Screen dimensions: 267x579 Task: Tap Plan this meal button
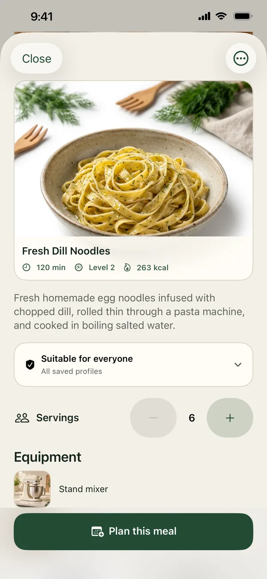coord(133,531)
